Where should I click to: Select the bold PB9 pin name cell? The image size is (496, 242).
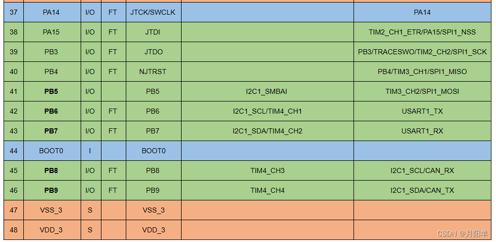coord(51,190)
